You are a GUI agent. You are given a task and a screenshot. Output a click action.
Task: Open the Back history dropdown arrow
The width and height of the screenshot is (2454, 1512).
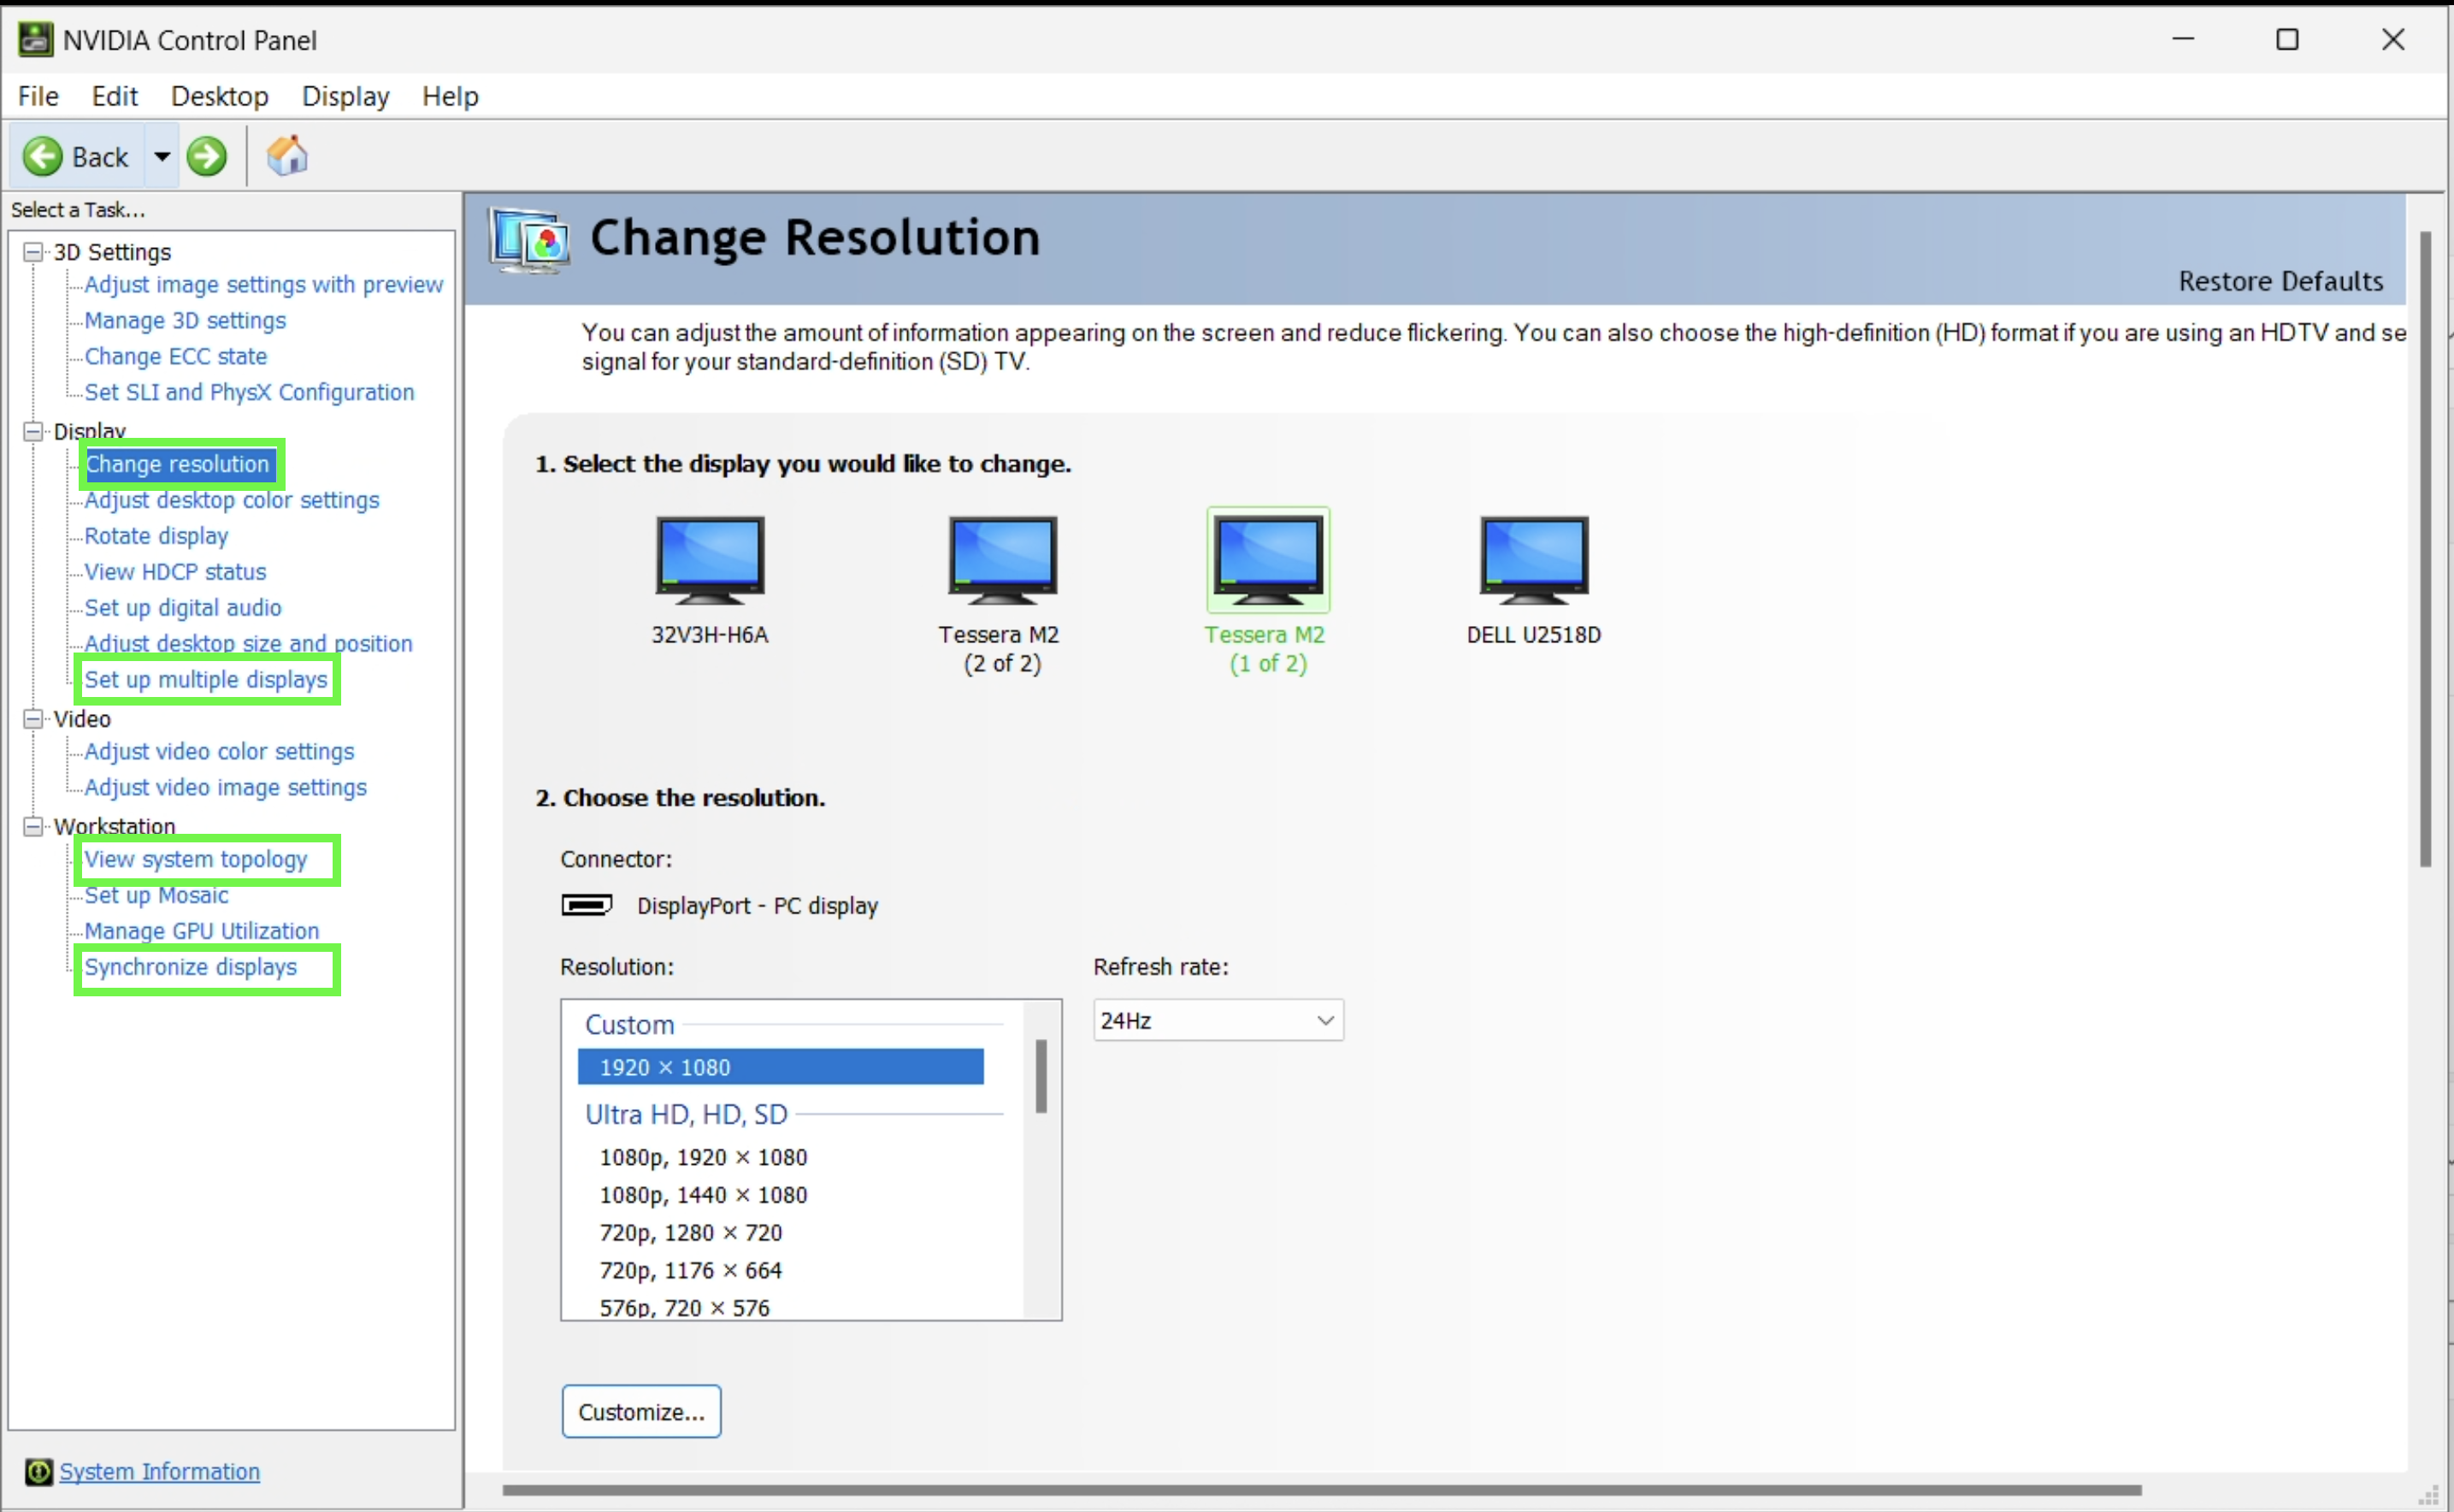[x=162, y=157]
